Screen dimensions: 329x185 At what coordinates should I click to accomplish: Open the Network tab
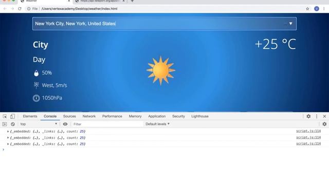[x=89, y=116]
